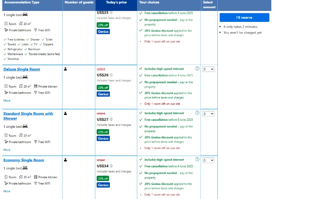Click Free WiFi icon in Deluxe Single Room
The width and height of the screenshot is (319, 199).
click(36, 93)
